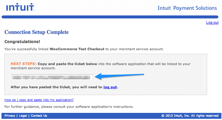The height and width of the screenshot is (120, 222).
Task: Click the Intuit logo
Action: [20, 7]
